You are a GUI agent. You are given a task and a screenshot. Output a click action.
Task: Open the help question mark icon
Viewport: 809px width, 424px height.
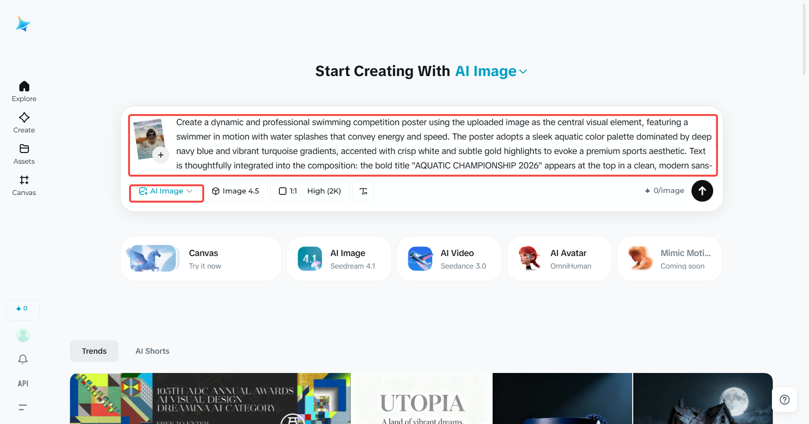[x=784, y=399]
